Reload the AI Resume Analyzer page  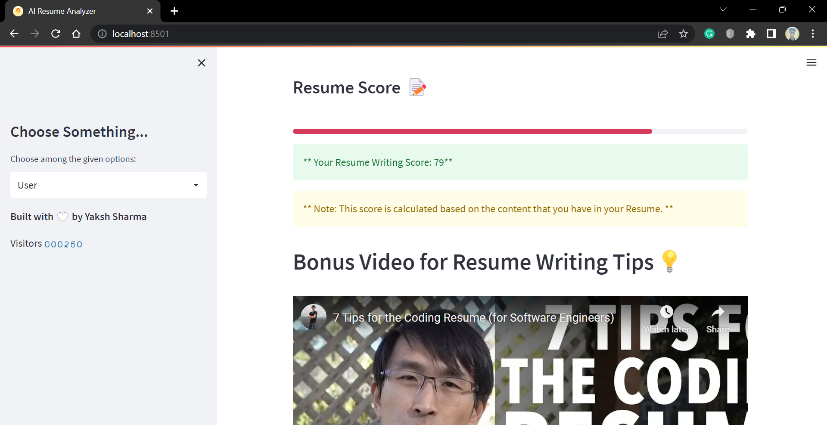pyautogui.click(x=56, y=34)
